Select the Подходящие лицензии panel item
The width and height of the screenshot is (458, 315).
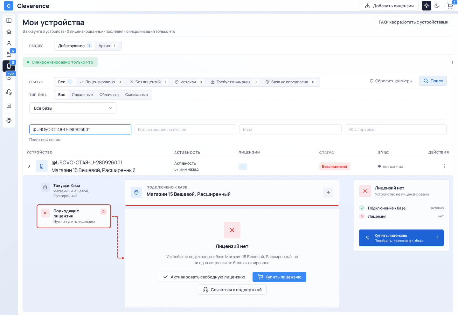pyautogui.click(x=74, y=216)
